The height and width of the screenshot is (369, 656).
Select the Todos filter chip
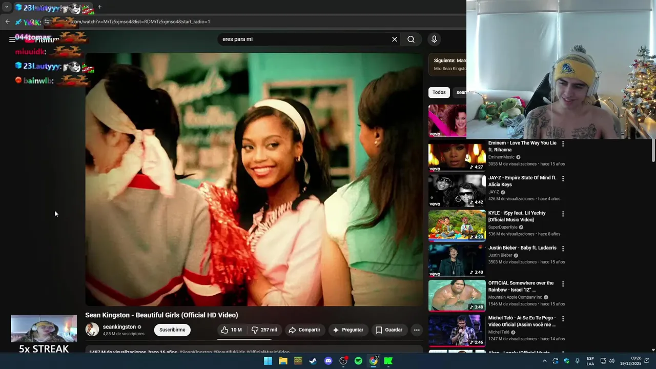click(x=439, y=92)
